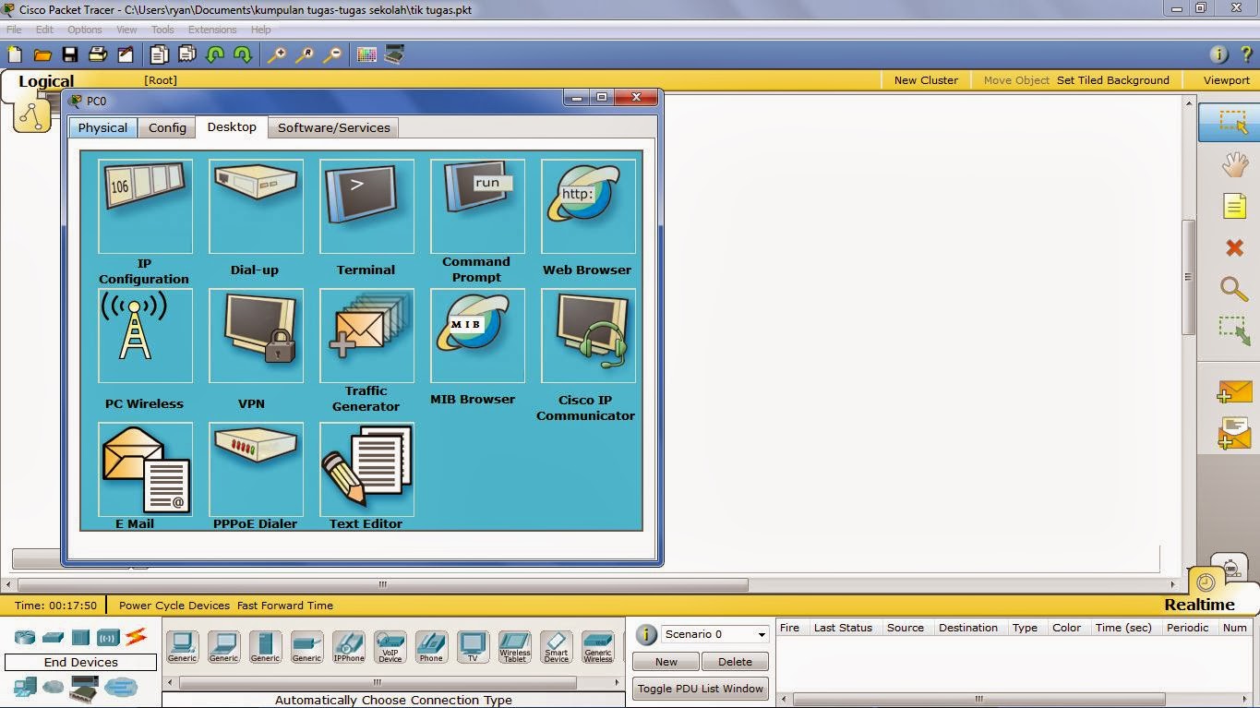
Task: Click the Delete scenario button
Action: [735, 662]
